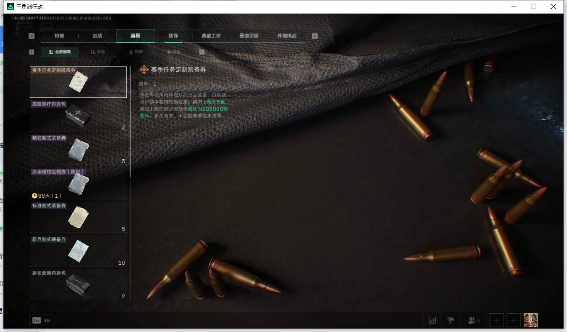Image resolution: width=567 pixels, height=332 pixels.
Task: Open the flag icon in bottom bar
Action: [451, 320]
